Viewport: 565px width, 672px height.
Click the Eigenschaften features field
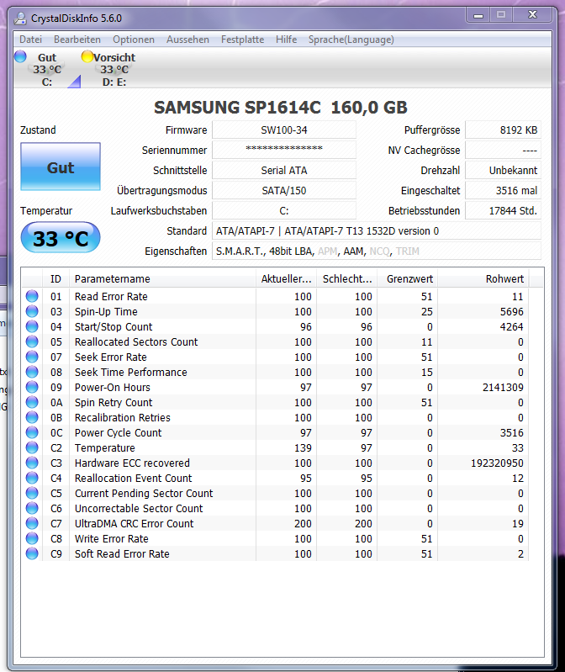point(377,251)
